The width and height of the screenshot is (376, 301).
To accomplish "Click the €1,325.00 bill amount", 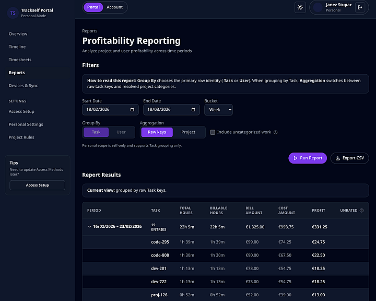I will tap(255, 227).
